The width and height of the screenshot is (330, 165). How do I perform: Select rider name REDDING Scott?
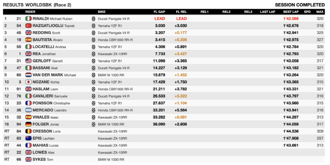[x=46, y=33]
